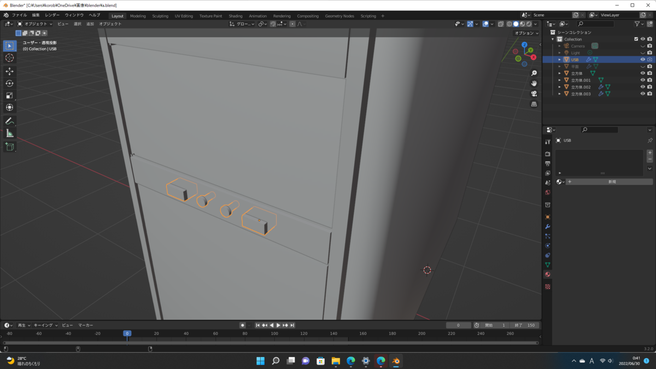Toggle snapping magnet in header

273,24
